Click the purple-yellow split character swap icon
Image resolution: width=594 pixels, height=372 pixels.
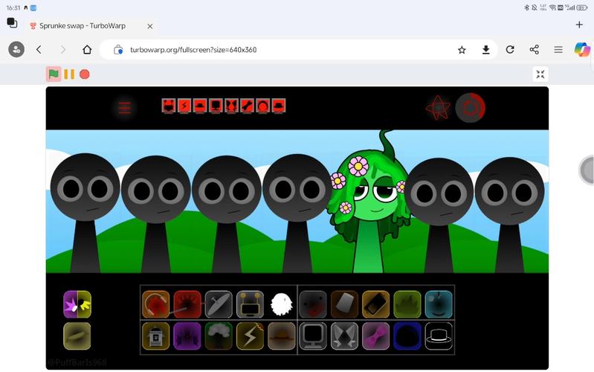pos(77,304)
